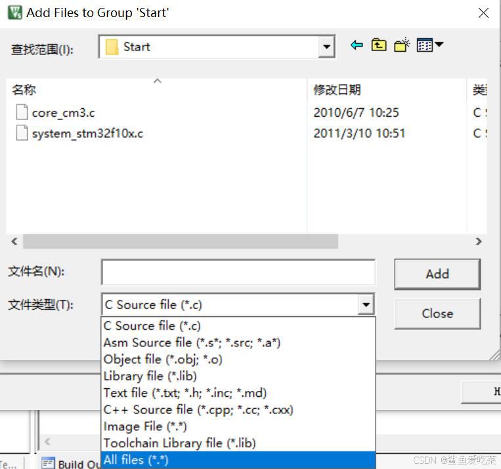
Task: Select C Source file (*.c) option
Action: point(238,326)
